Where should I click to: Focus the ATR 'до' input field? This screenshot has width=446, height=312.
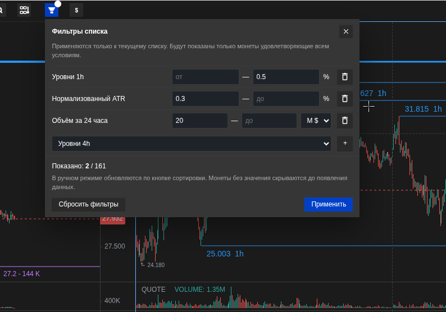[286, 99]
